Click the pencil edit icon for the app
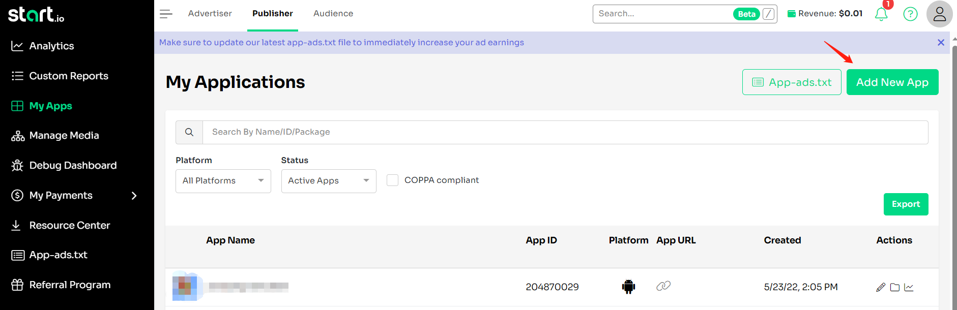Viewport: 957px width, 310px height. [881, 287]
